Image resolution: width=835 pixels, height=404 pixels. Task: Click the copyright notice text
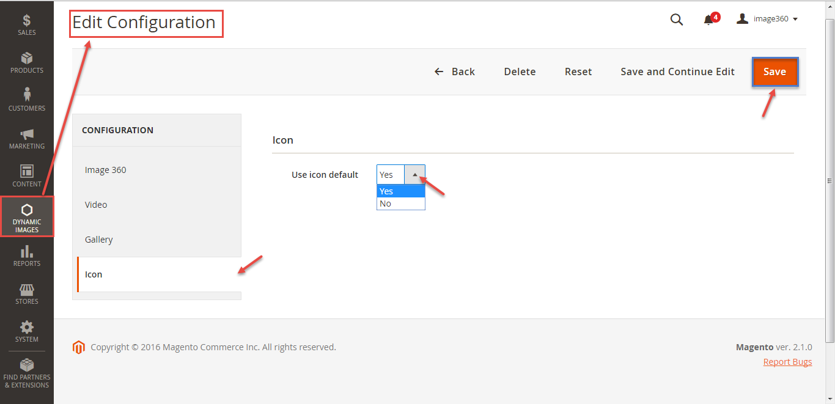coord(213,347)
